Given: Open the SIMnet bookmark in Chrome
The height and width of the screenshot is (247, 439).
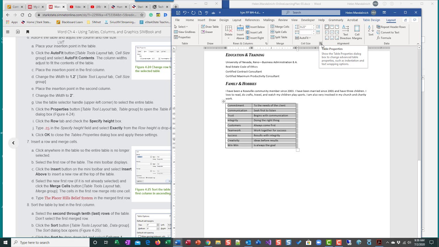Looking at the screenshot, I should click(94, 22).
